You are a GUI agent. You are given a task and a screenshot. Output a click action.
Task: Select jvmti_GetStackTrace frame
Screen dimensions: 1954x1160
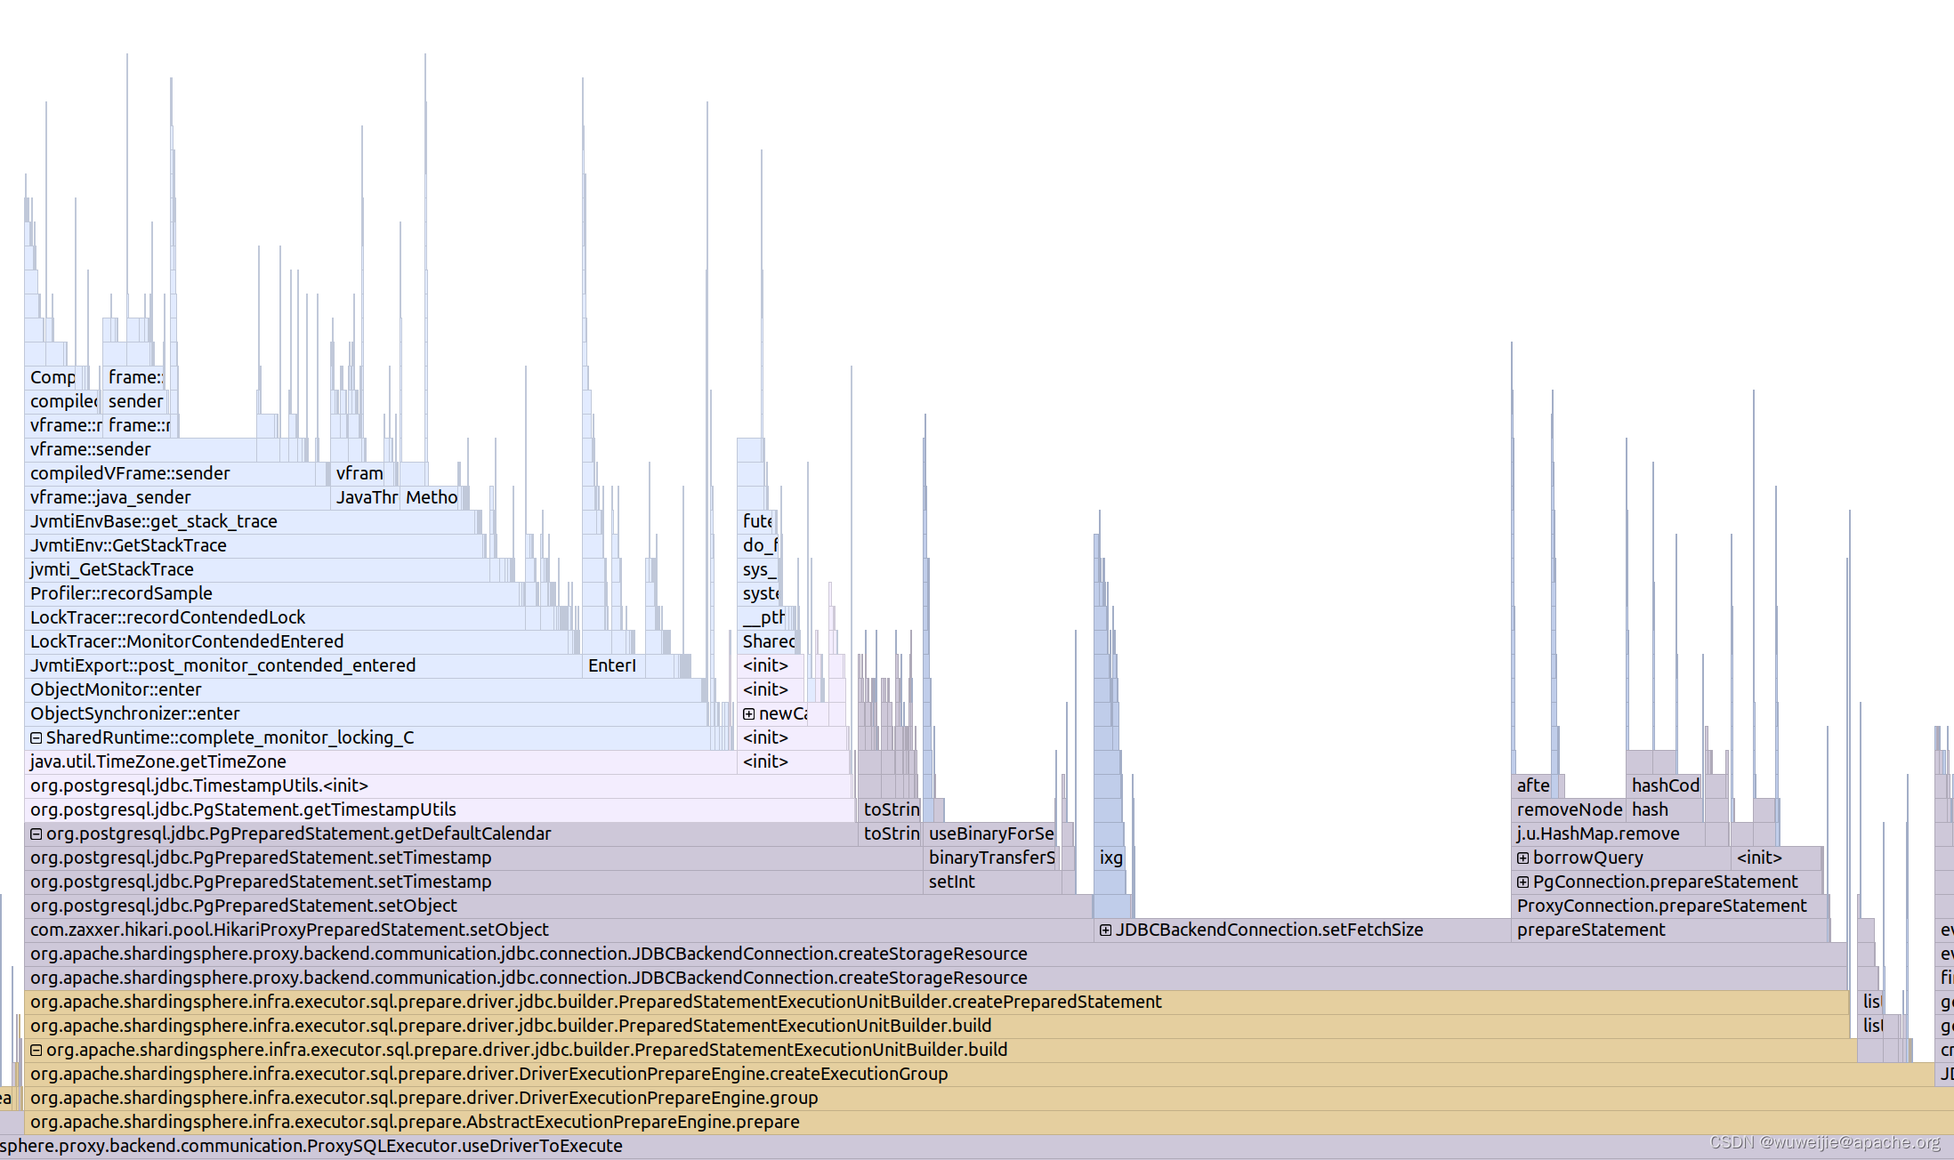coord(257,569)
